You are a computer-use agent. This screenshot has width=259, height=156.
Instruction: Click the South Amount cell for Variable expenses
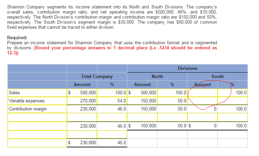[x=202, y=101]
